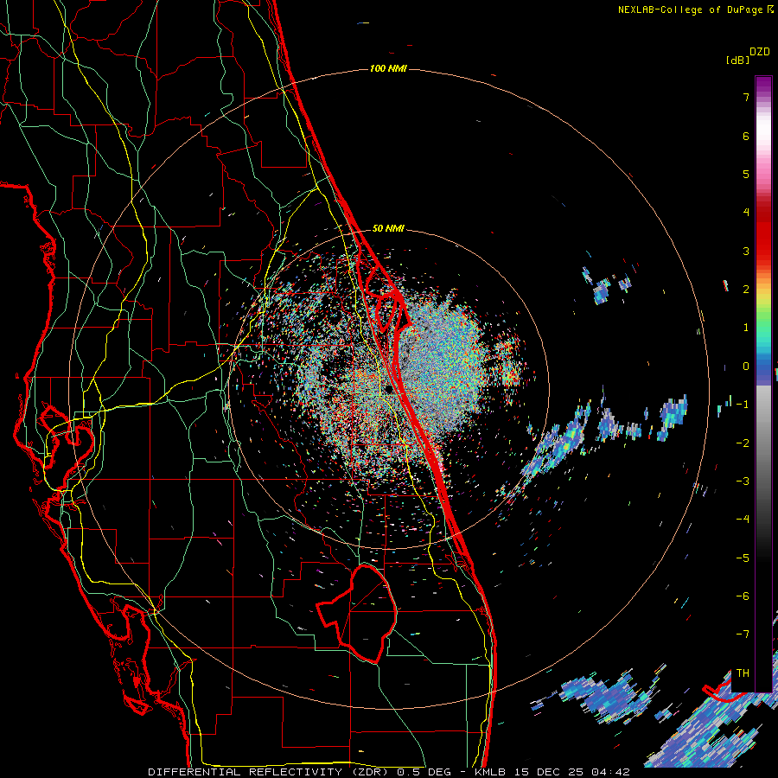Click the -7 value on the scale
778x778 pixels.
(743, 635)
